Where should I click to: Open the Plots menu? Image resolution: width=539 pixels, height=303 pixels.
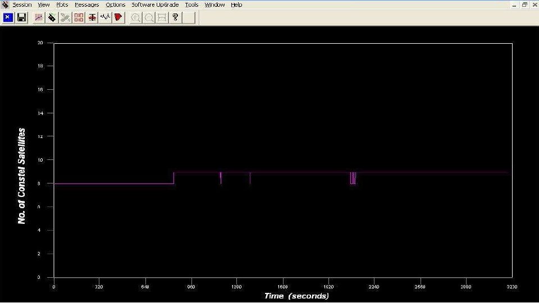click(x=62, y=5)
